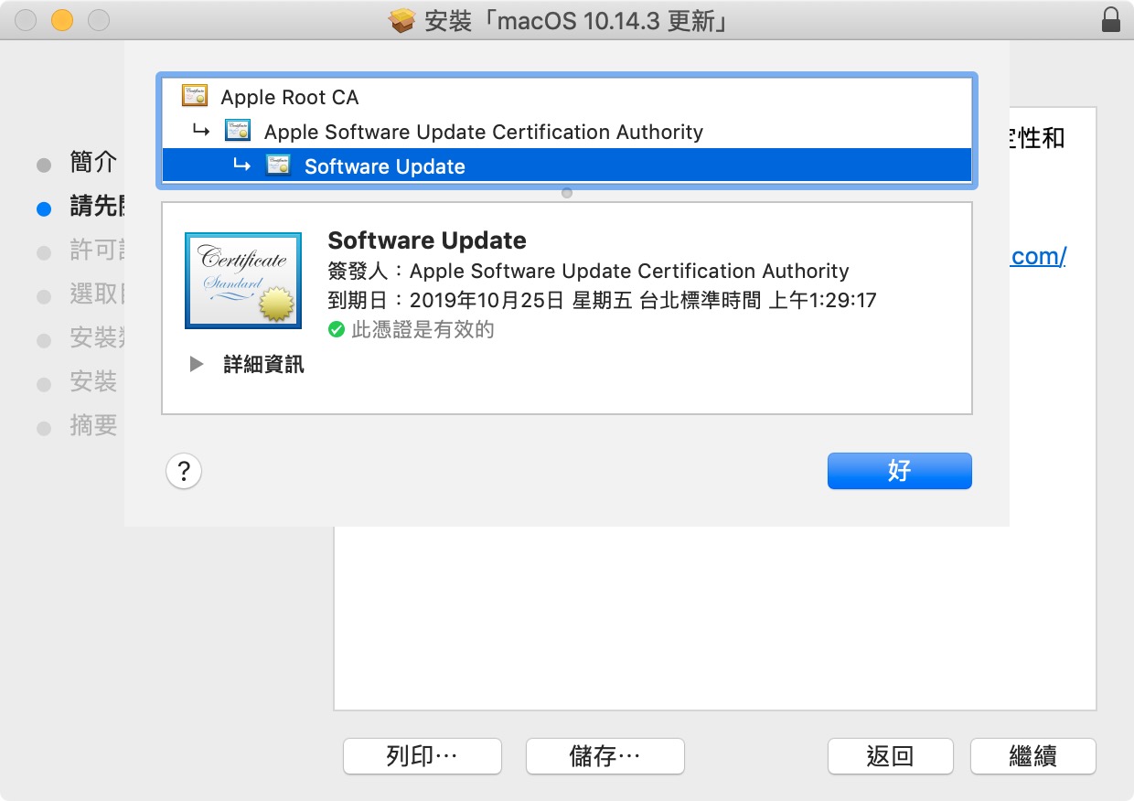1134x801 pixels.
Task: Click the 此憑證是有效的 status text
Action: 423,329
